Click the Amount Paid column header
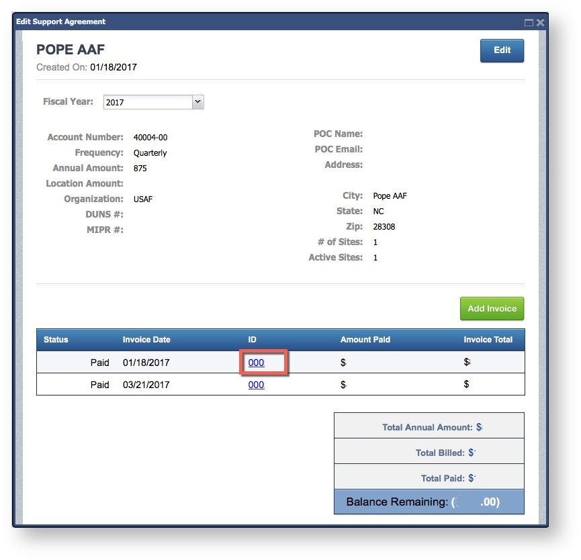The width and height of the screenshot is (581, 560). 365,340
